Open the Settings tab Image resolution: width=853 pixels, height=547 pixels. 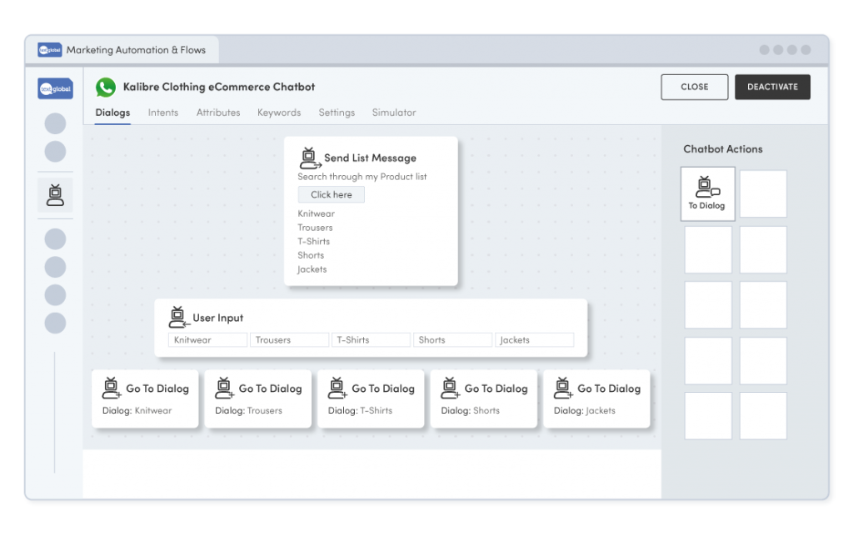pos(337,113)
